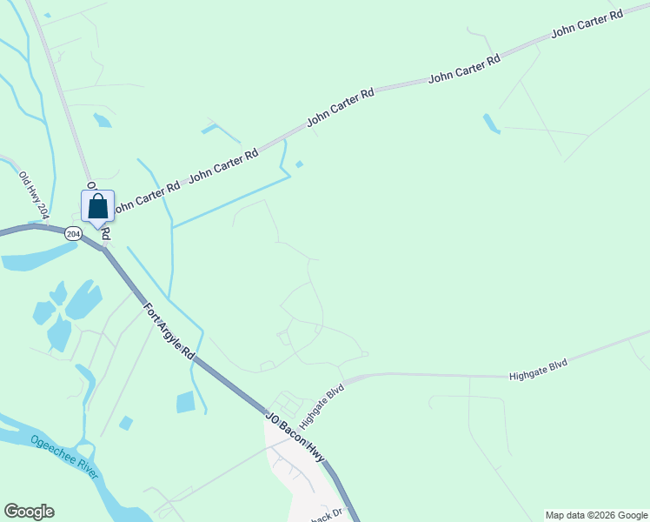Click the partially visible 'back Dr' street label

[x=327, y=516]
